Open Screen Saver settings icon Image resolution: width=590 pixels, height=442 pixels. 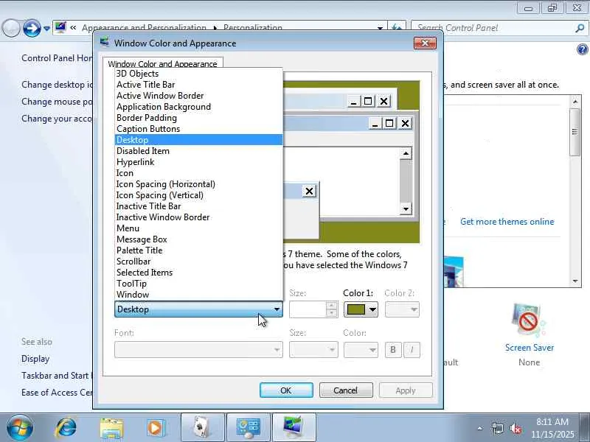pyautogui.click(x=529, y=321)
